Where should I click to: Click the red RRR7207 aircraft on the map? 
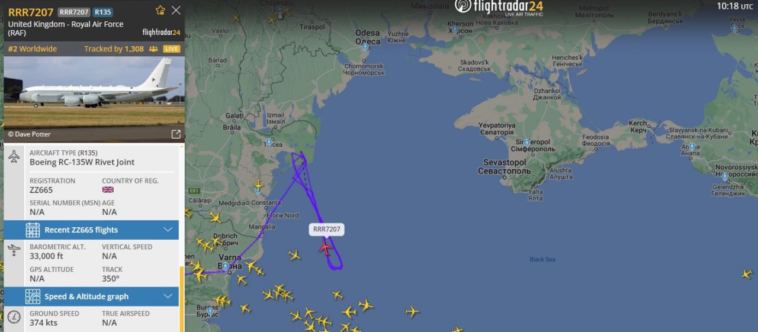(325, 247)
